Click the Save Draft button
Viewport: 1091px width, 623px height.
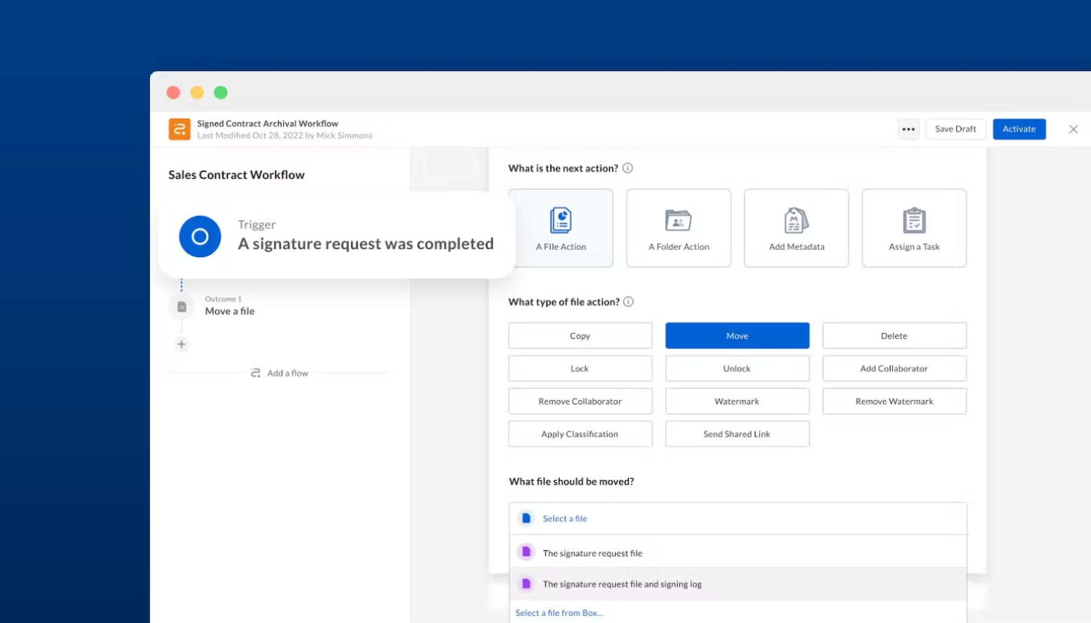click(955, 129)
